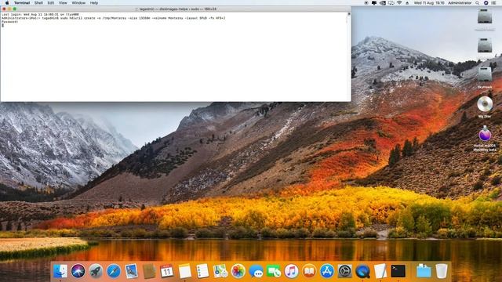
Task: Open the Shell menu
Action: (38, 3)
